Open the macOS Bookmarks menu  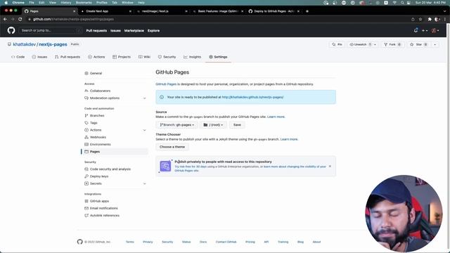point(84,3)
